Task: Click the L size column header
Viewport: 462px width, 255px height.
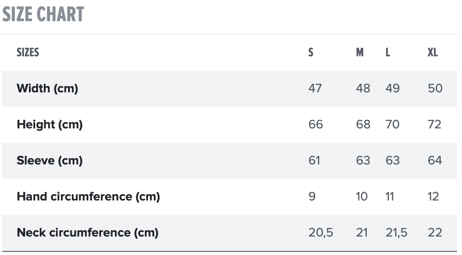Action: coord(388,52)
